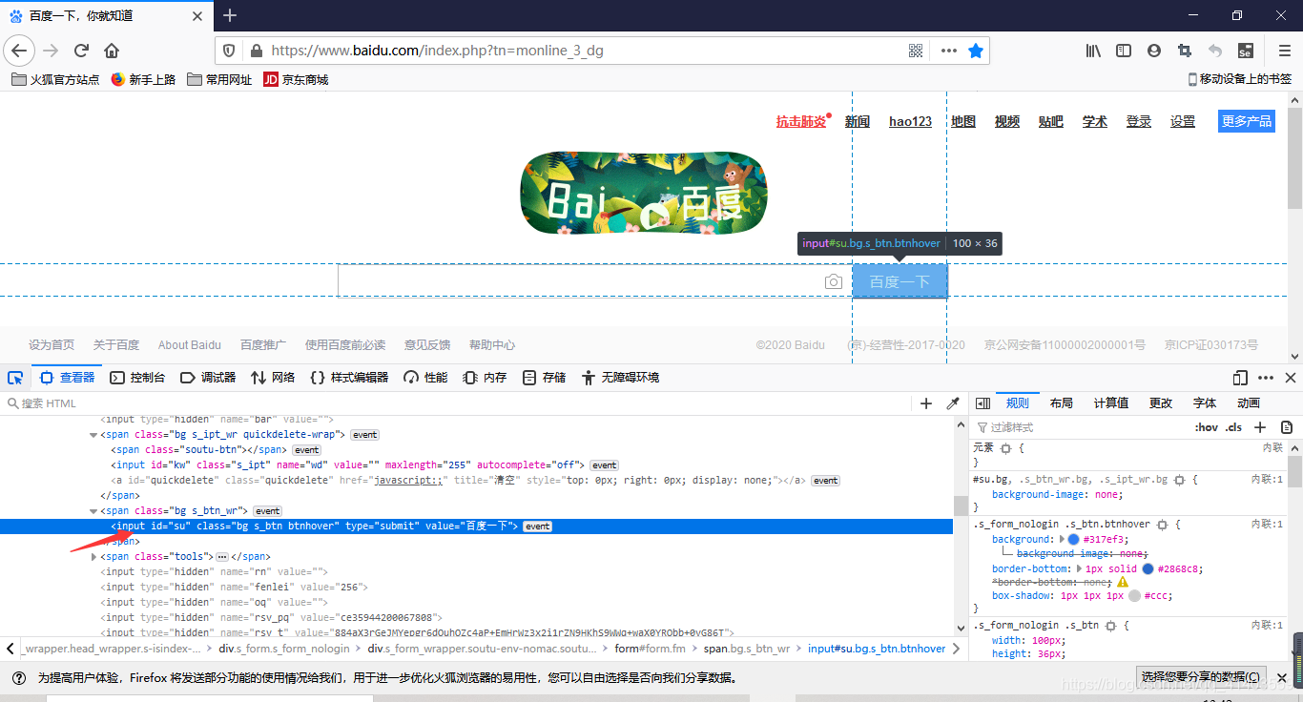
Task: Collapse the span bg s_btn_wr node
Action: pyautogui.click(x=93, y=511)
